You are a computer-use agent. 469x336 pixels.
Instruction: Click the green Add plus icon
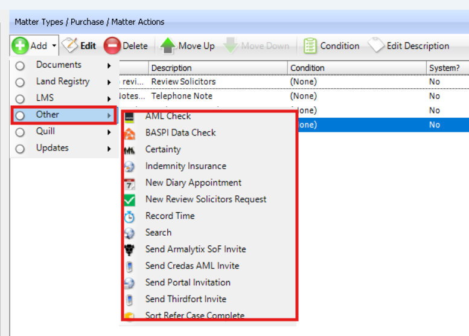[x=20, y=45]
